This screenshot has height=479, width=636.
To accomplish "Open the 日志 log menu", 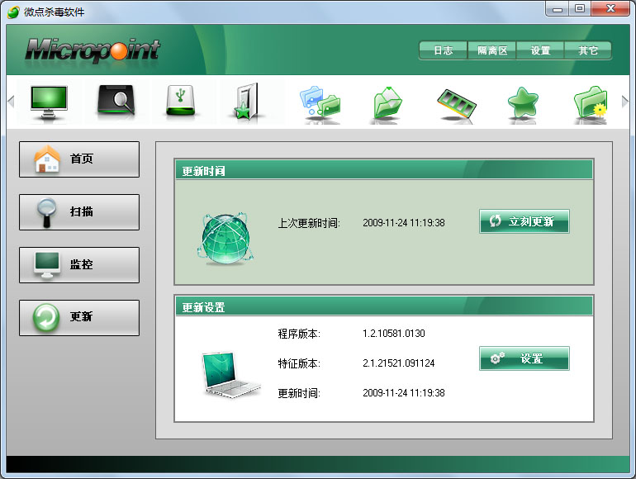I will coord(443,50).
